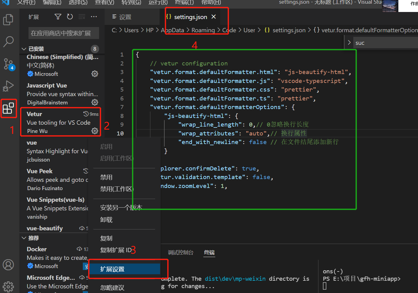
Task: Click the Users breadcrumb segment
Action: [131, 30]
